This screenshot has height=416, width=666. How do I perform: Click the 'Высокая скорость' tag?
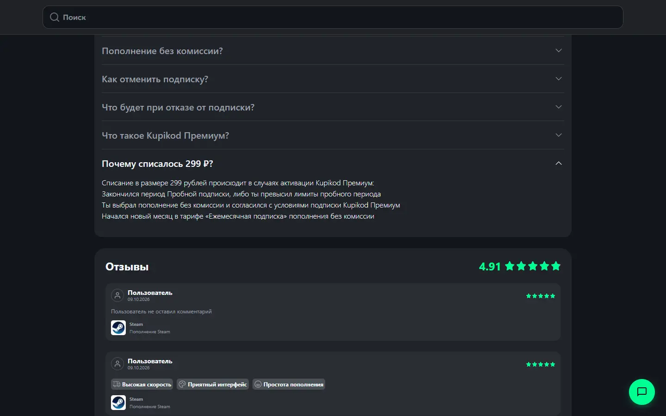(142, 384)
